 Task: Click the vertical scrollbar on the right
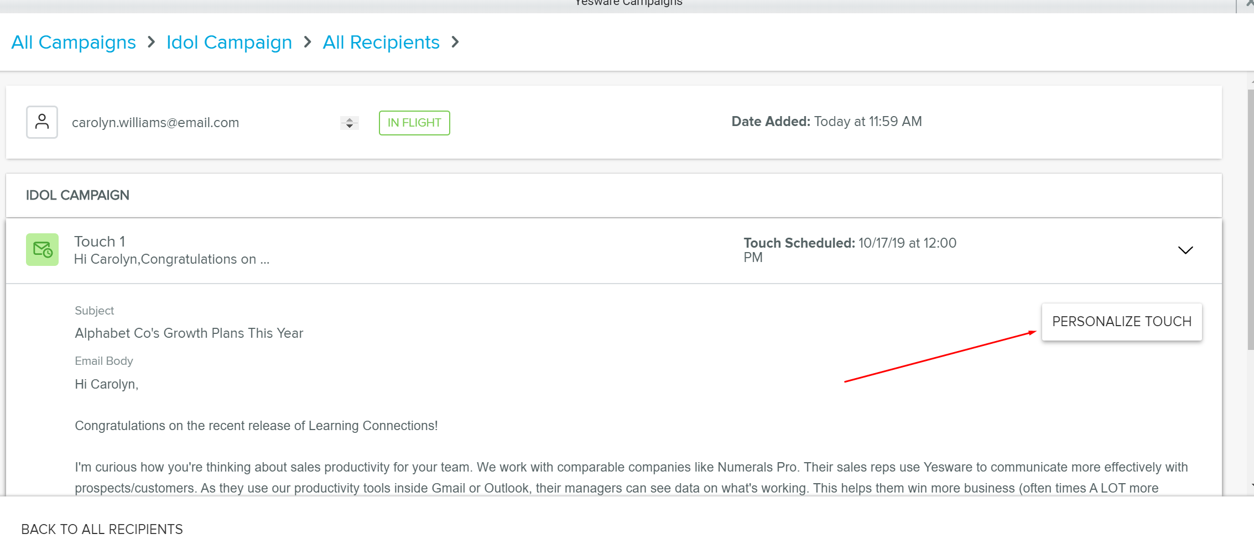pos(1250,221)
